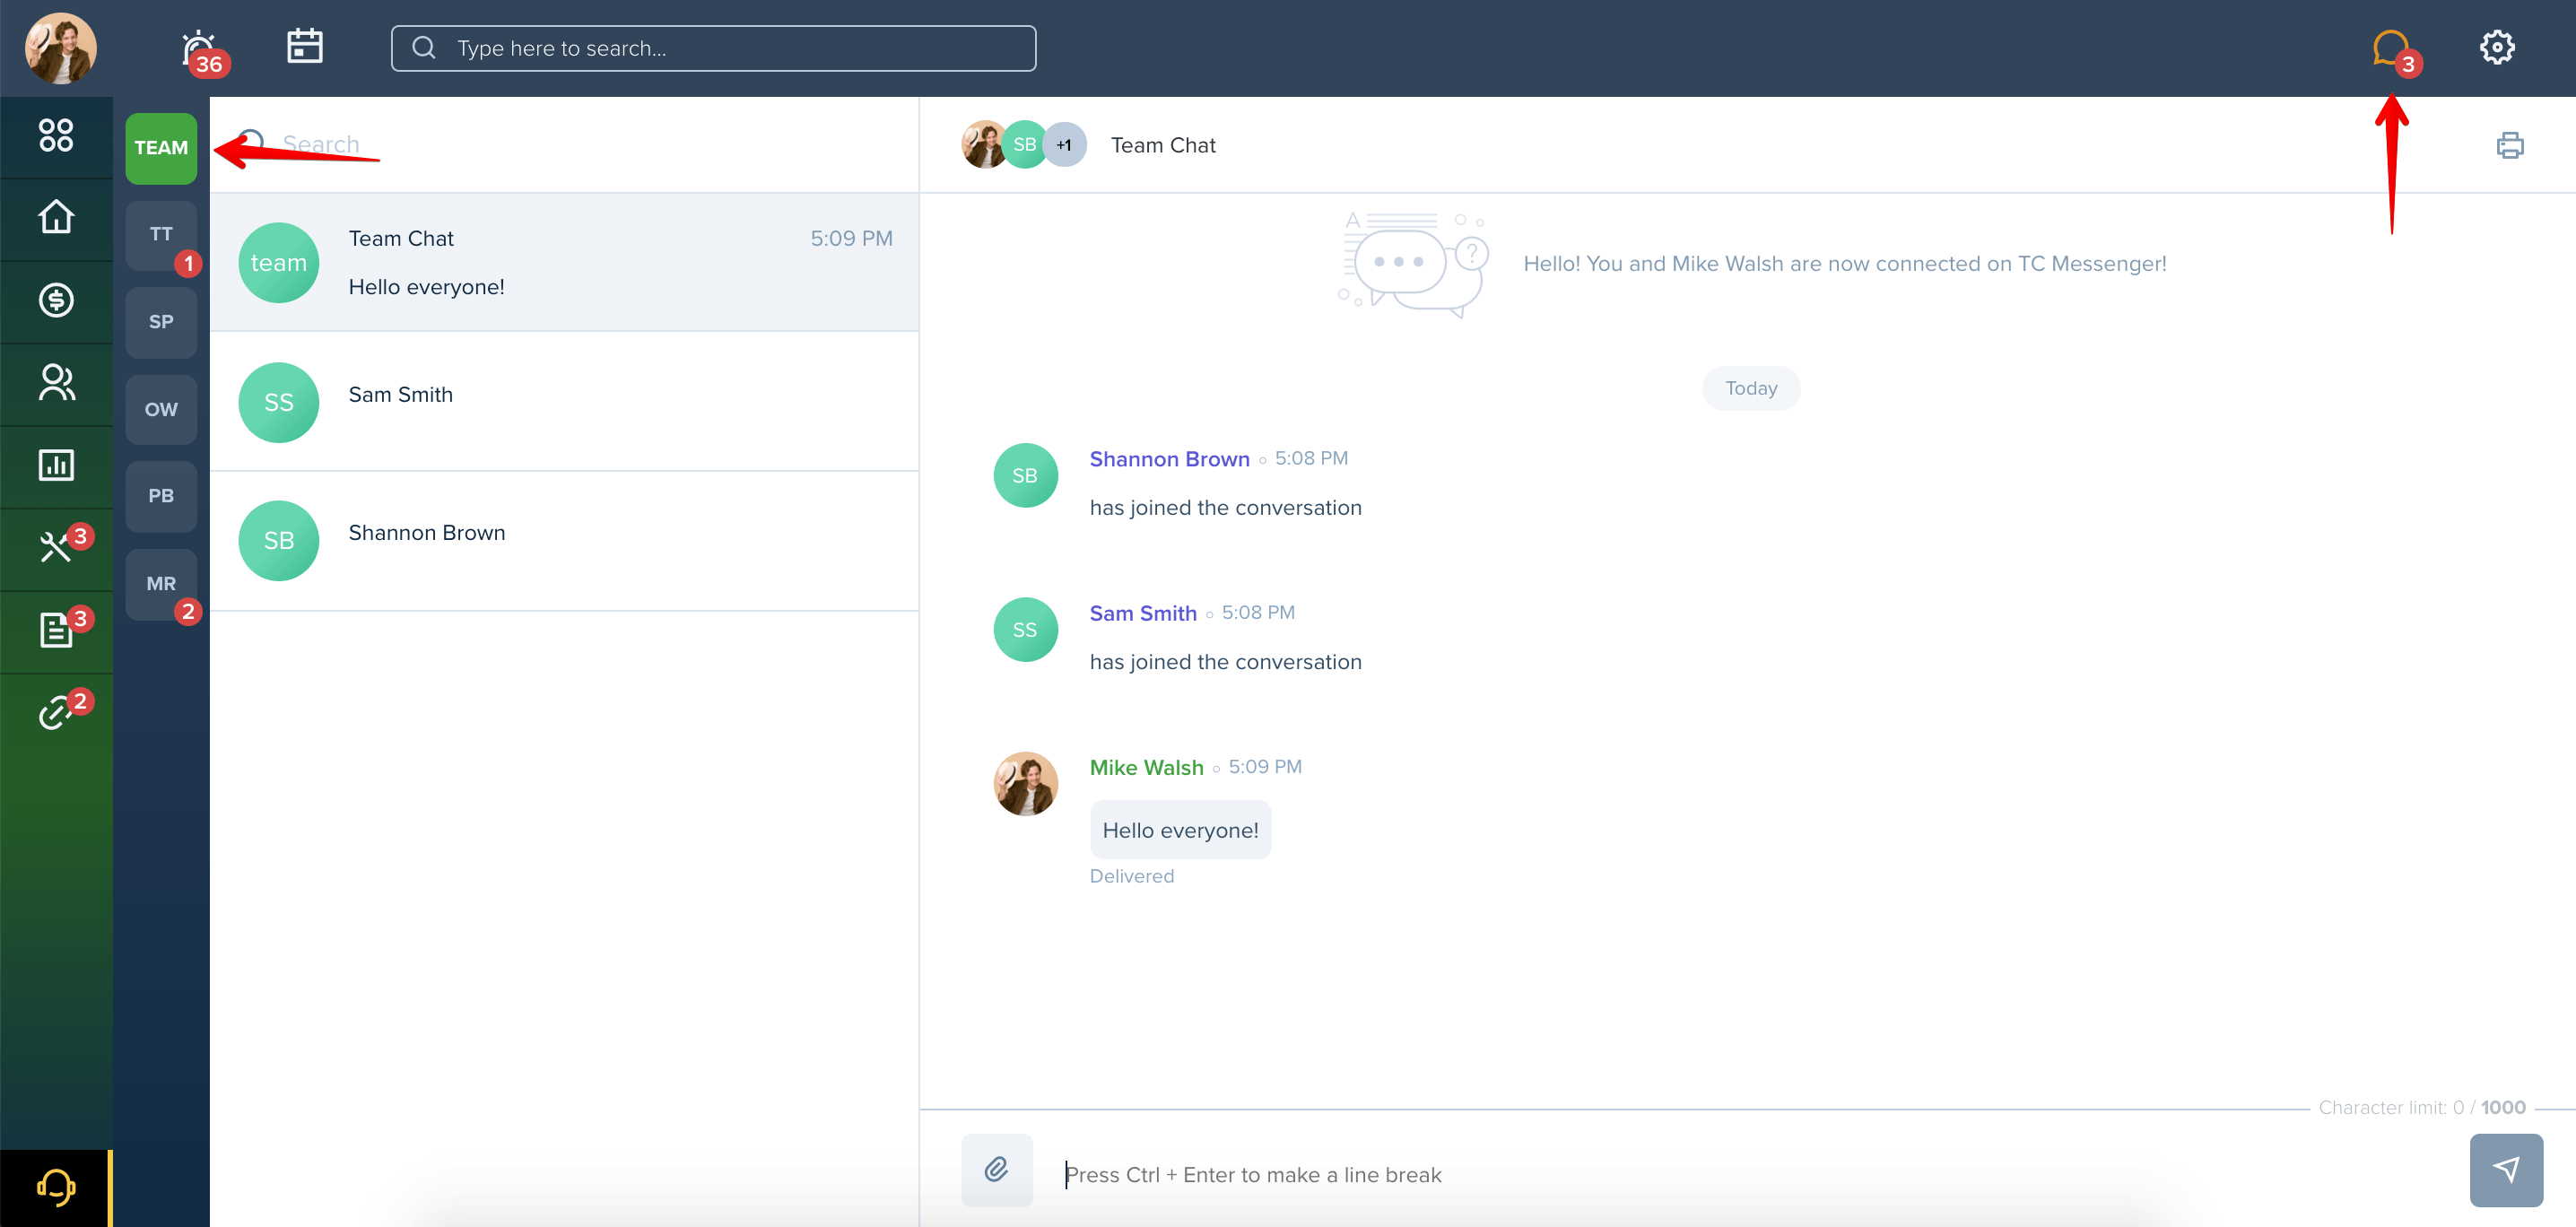Open the Sam Smith conversation
Image resolution: width=2576 pixels, height=1227 pixels.
[x=564, y=402]
